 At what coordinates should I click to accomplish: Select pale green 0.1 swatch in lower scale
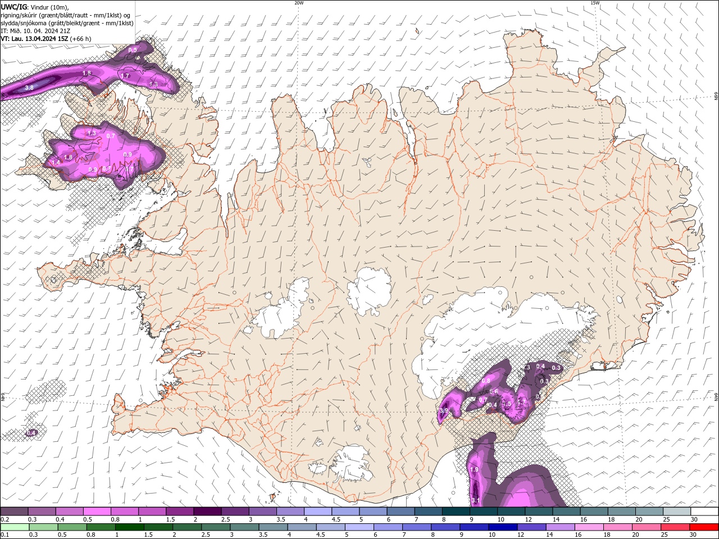[14, 527]
